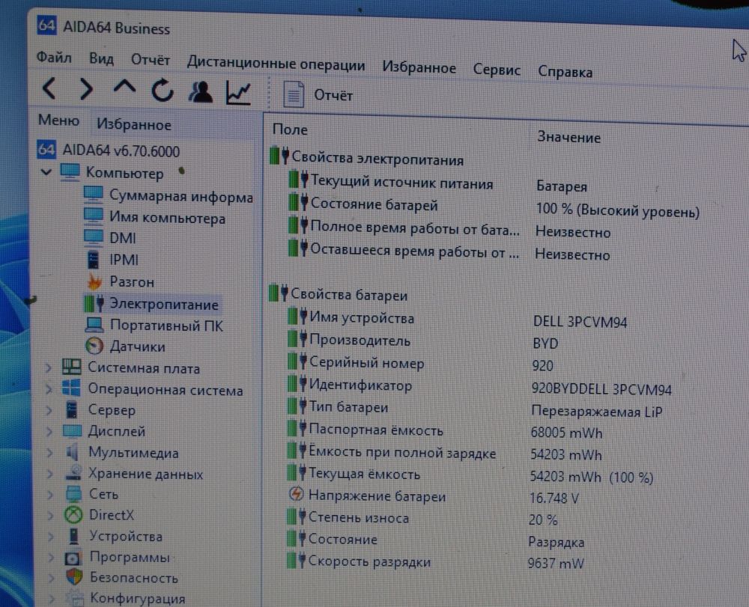Expand the Мультимедиа tree node
This screenshot has width=749, height=607.
pos(50,452)
